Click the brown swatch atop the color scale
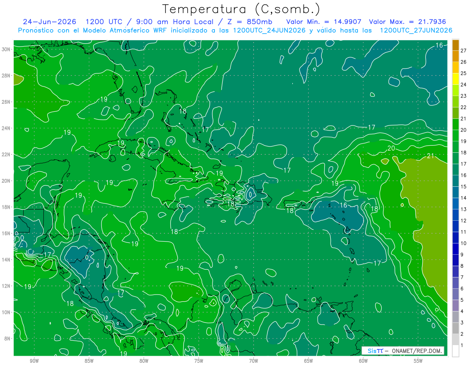Image resolution: width=474 pixels, height=366 pixels. coord(455,45)
